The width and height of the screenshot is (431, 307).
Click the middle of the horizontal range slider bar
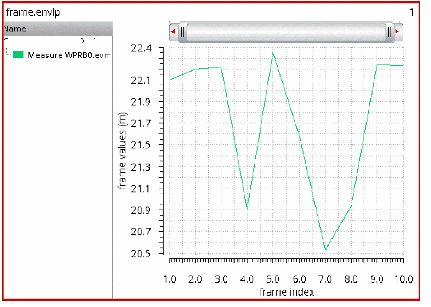(x=286, y=32)
